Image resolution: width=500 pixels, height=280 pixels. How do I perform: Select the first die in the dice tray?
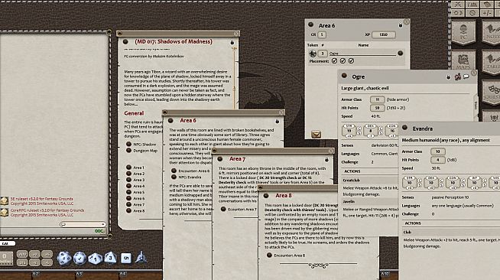pos(64,258)
